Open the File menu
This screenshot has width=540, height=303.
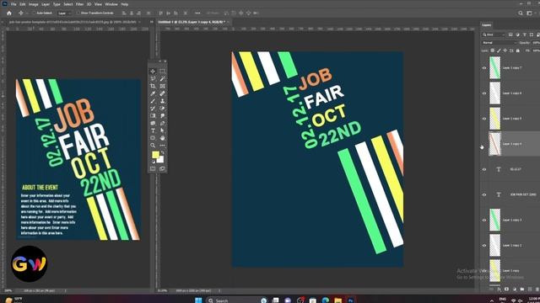pyautogui.click(x=13, y=4)
